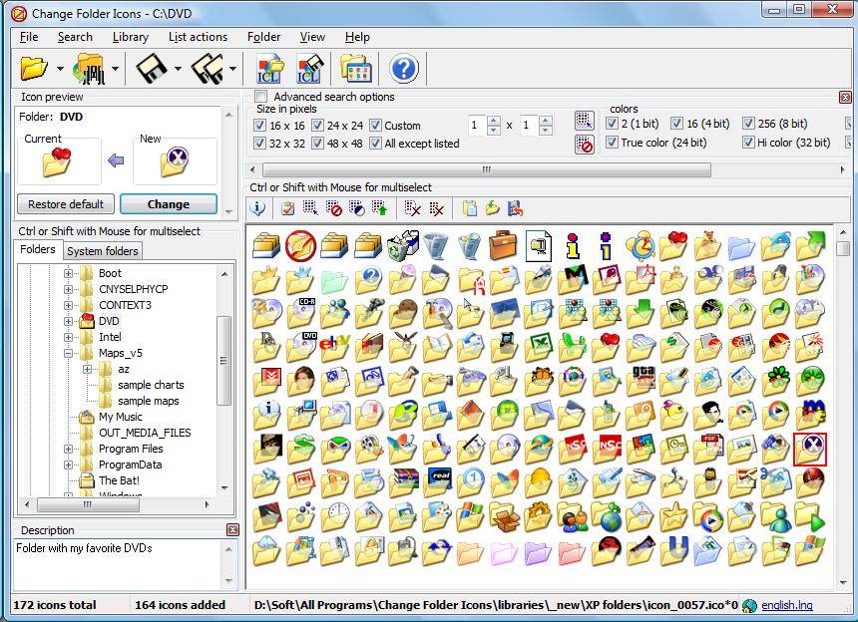The width and height of the screenshot is (858, 622).
Task: Open an ICL icon library from the toolbar
Action: coord(269,68)
